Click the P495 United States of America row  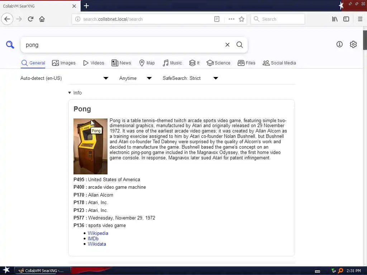coord(107,180)
